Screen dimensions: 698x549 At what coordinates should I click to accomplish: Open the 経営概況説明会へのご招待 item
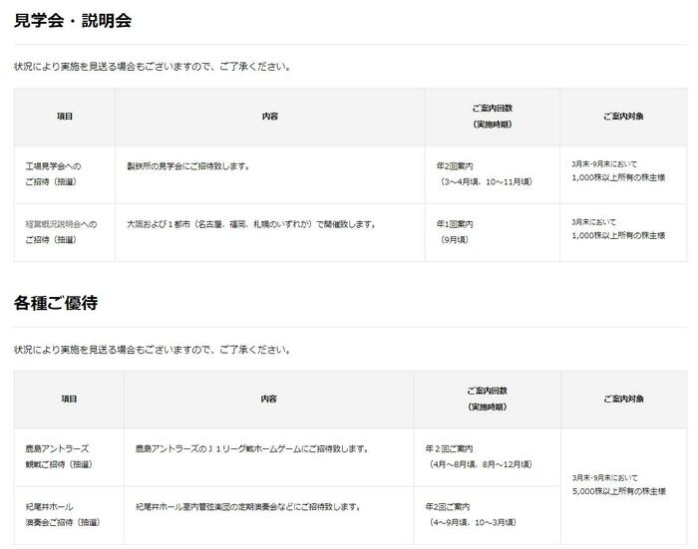[62, 232]
